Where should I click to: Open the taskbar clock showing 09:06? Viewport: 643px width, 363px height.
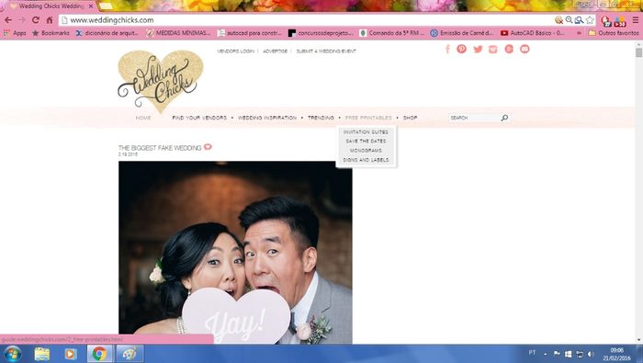616,354
